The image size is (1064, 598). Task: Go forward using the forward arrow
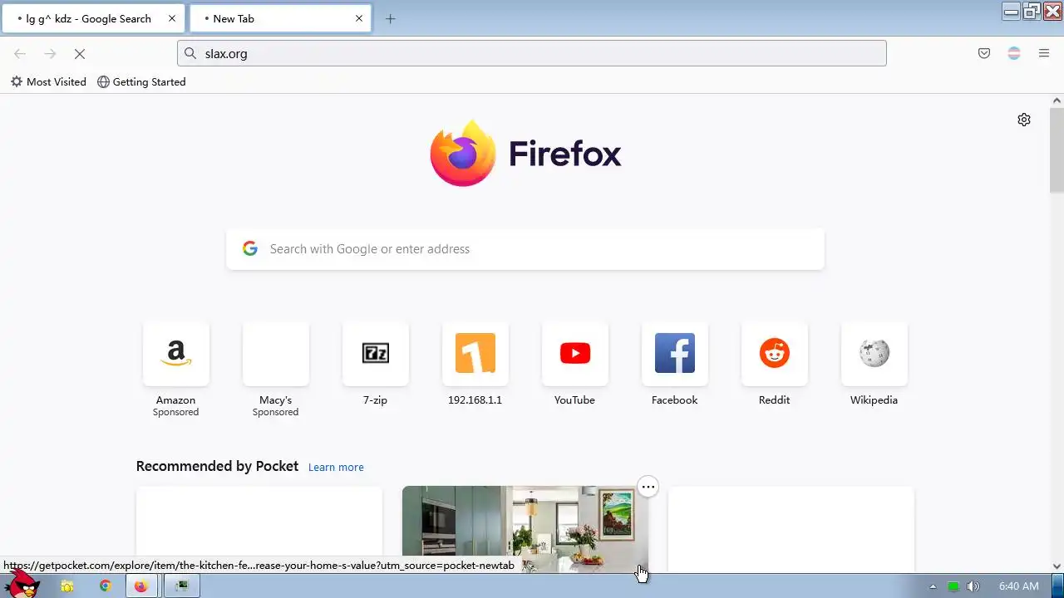click(50, 53)
